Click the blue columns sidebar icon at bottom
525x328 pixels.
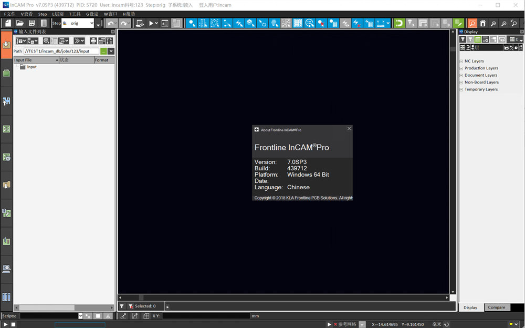tap(6, 297)
